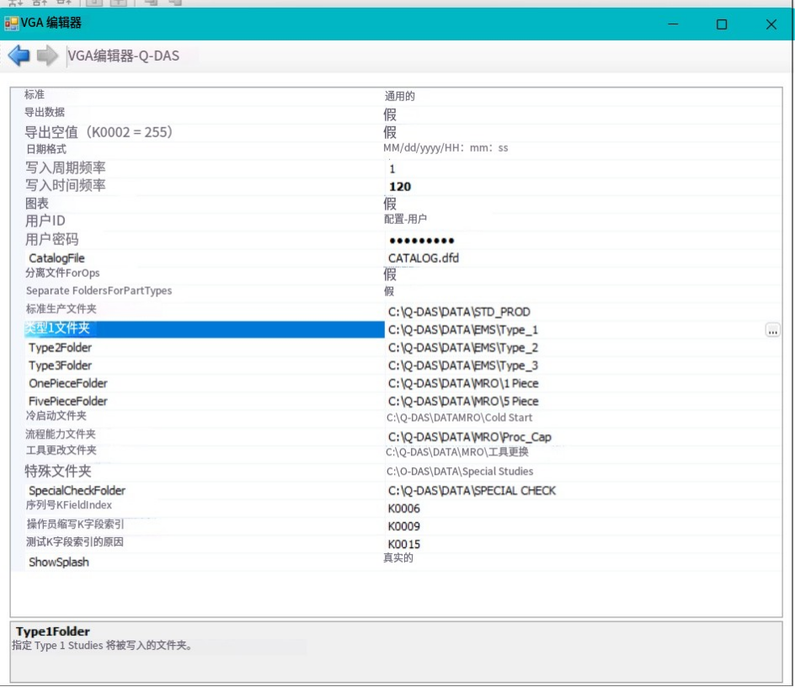Click the gray forward arrow
The height and width of the screenshot is (687, 795).
[x=48, y=56]
